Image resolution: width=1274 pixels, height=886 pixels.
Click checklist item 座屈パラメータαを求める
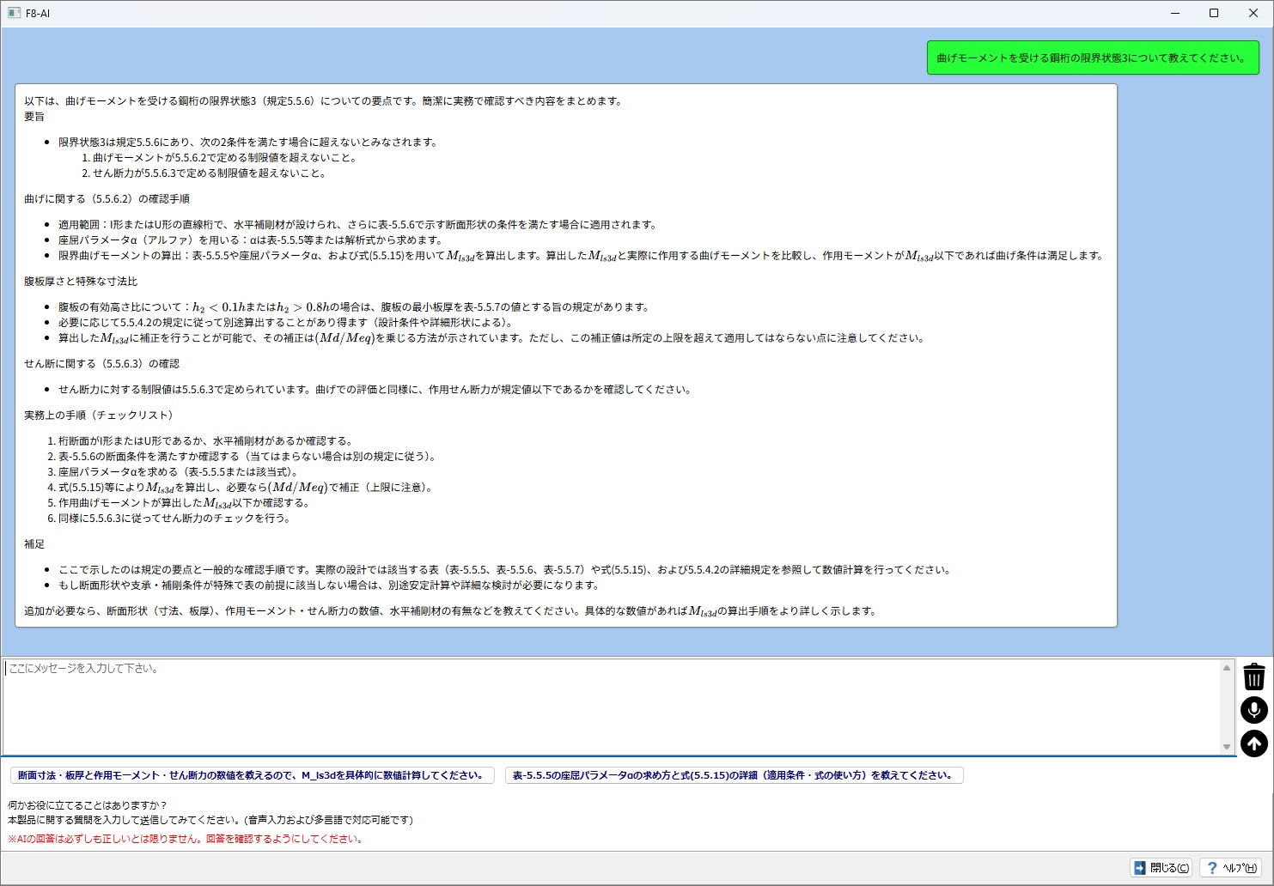click(x=178, y=472)
